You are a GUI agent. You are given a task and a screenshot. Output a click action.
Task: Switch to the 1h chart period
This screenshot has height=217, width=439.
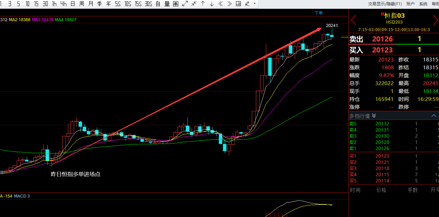tap(54, 4)
